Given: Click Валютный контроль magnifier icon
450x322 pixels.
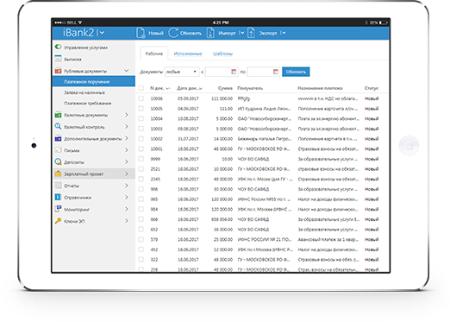Looking at the screenshot, I should click(x=58, y=126).
